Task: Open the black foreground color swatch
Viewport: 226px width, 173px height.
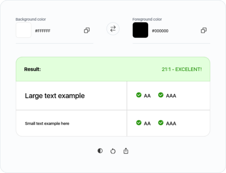Action: (141, 30)
